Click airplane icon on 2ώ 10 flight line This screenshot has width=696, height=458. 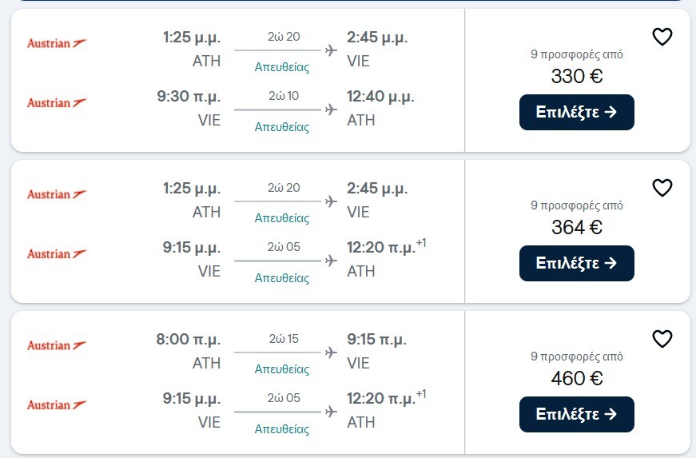(x=331, y=110)
